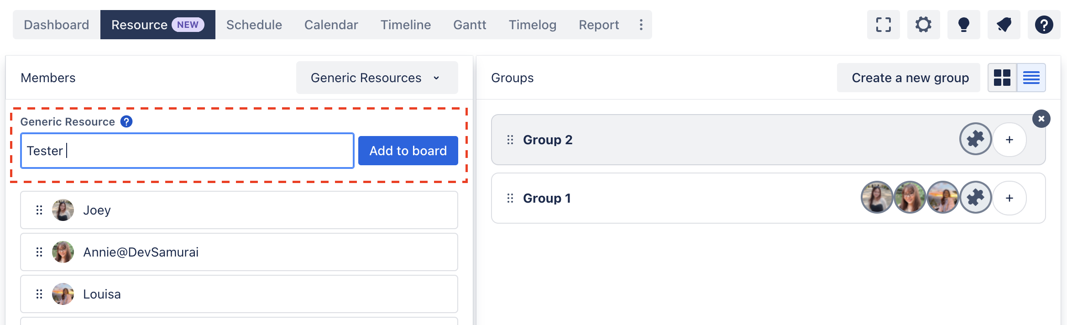The image size is (1067, 325).
Task: Open the Gantt tab
Action: [x=470, y=25]
